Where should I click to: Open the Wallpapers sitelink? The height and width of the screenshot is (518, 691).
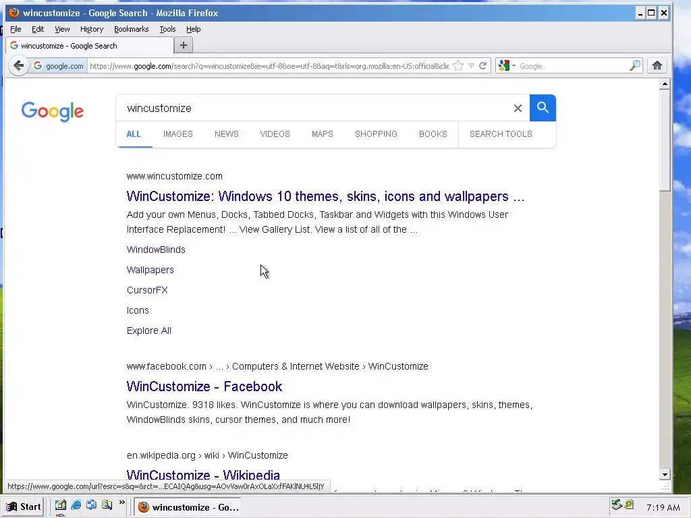tap(150, 270)
